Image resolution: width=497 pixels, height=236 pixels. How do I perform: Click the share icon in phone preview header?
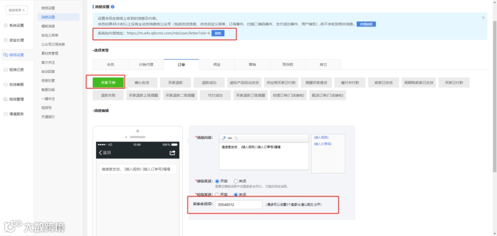173,153
